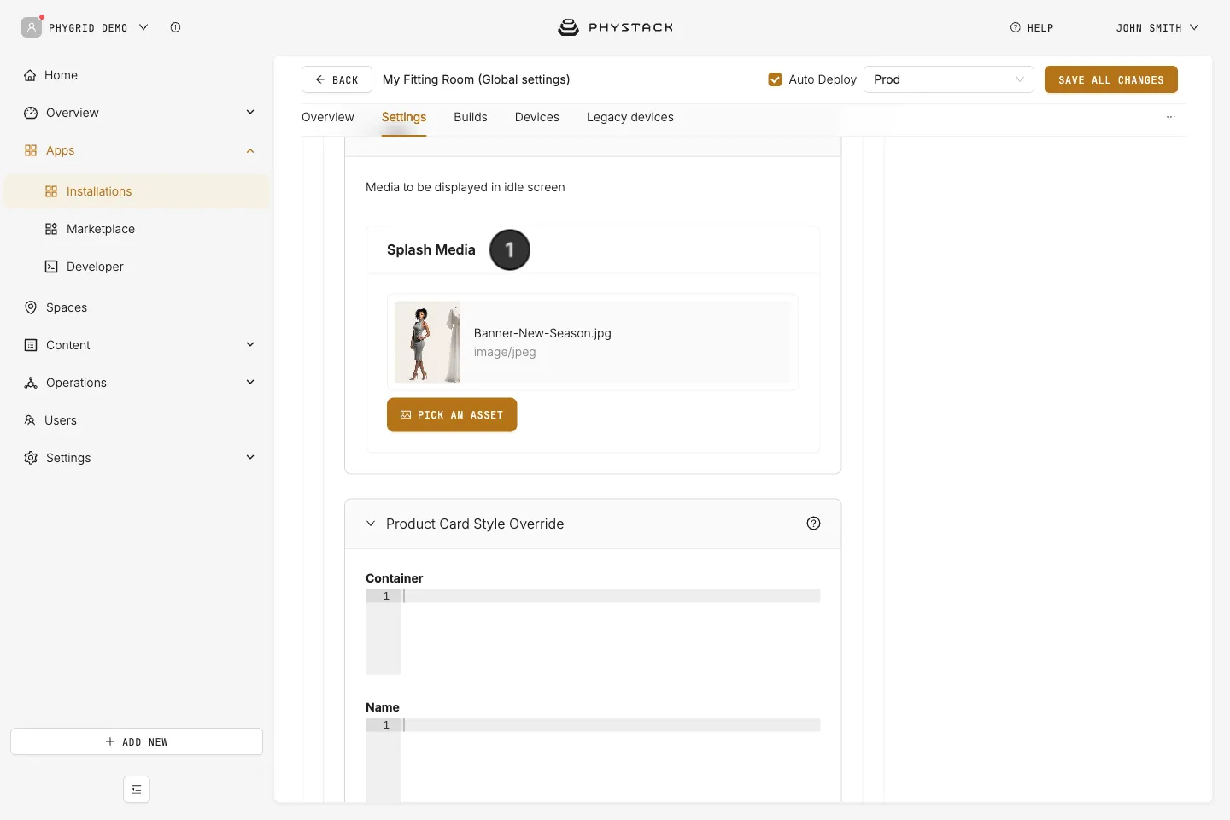Click the collapse sidebar icon
The width and height of the screenshot is (1230, 820).
137,789
